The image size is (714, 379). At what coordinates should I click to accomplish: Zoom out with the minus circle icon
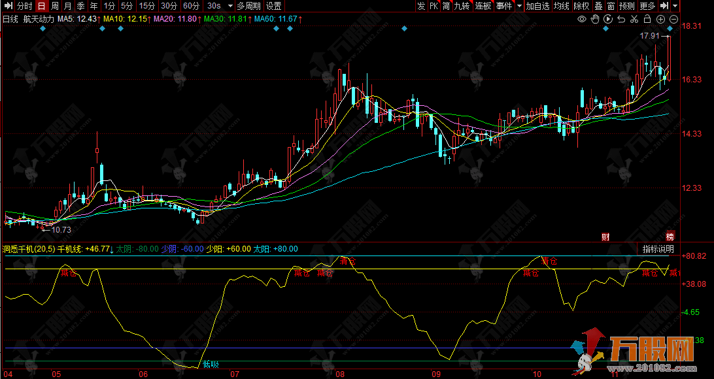[673, 19]
